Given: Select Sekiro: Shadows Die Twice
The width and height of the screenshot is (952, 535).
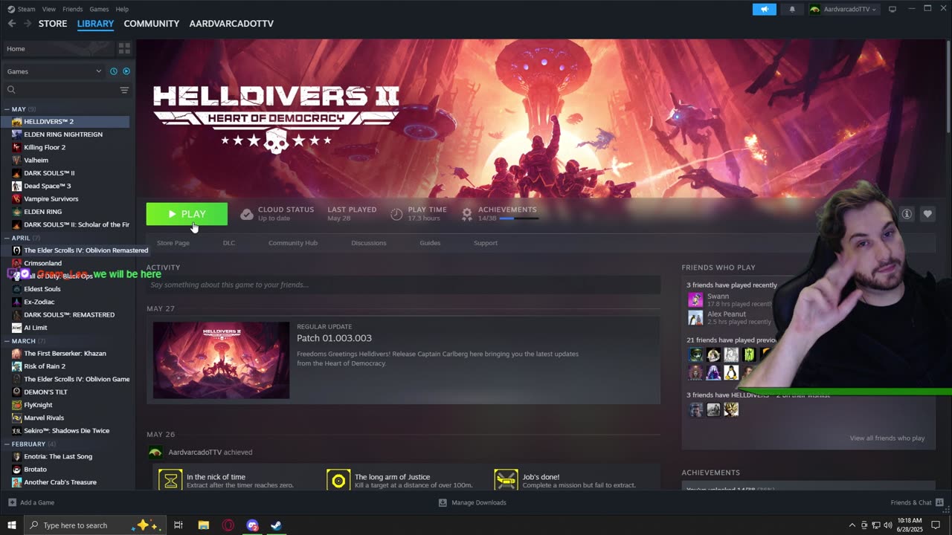Looking at the screenshot, I should click(x=66, y=430).
